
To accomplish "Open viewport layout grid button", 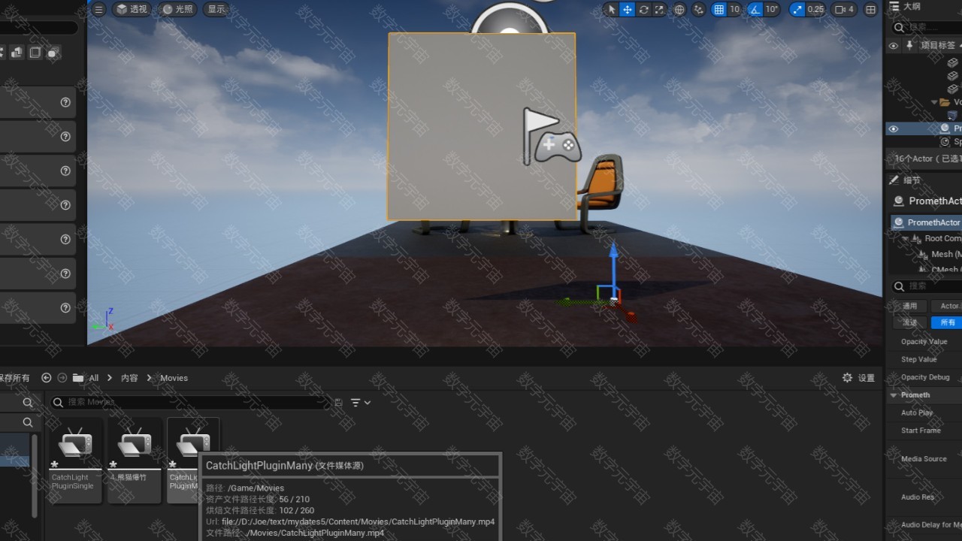I will point(871,9).
